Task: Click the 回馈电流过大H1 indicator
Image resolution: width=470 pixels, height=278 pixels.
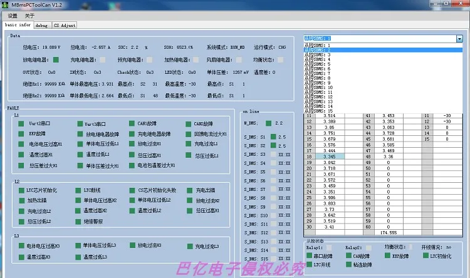Action: [188, 134]
